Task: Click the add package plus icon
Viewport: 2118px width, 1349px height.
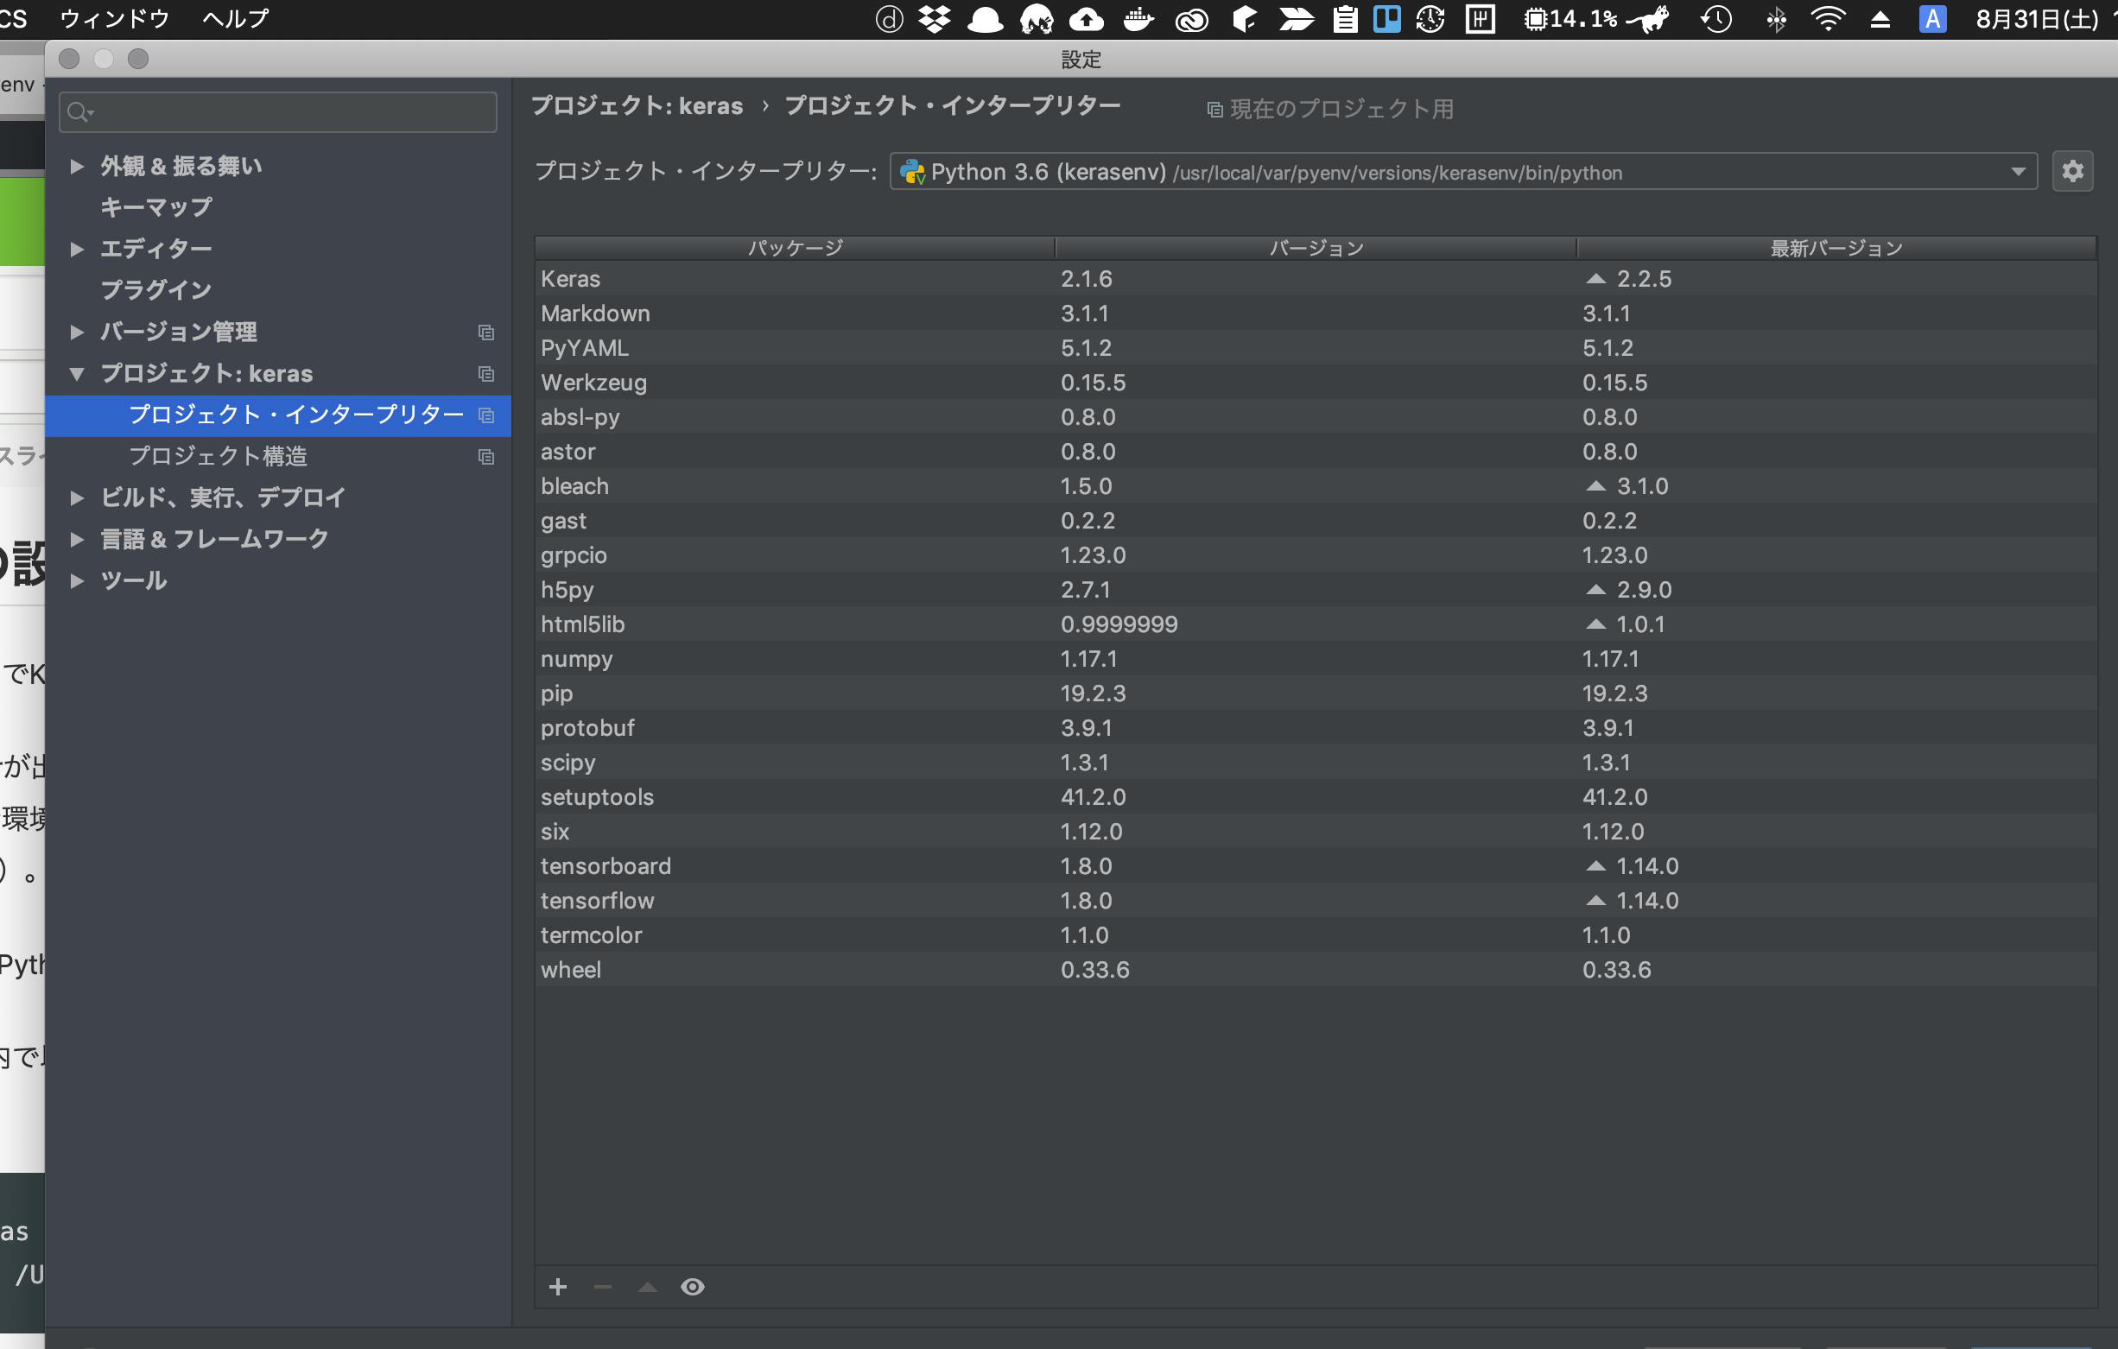Action: [x=558, y=1287]
